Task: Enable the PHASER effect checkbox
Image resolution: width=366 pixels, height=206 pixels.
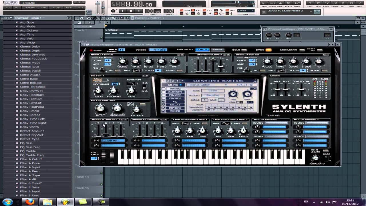Action: pos(164,95)
